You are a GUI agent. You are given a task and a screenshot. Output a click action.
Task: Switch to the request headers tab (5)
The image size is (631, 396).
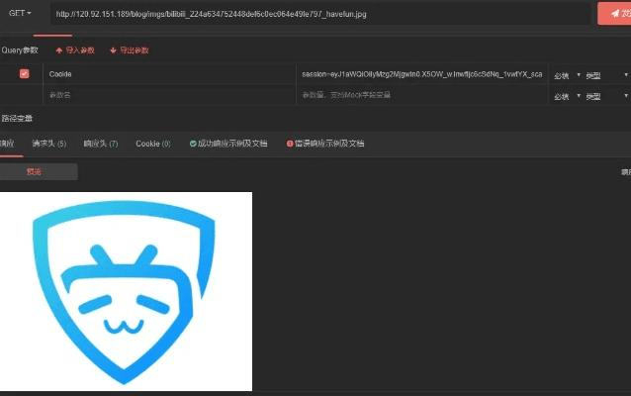(x=48, y=144)
